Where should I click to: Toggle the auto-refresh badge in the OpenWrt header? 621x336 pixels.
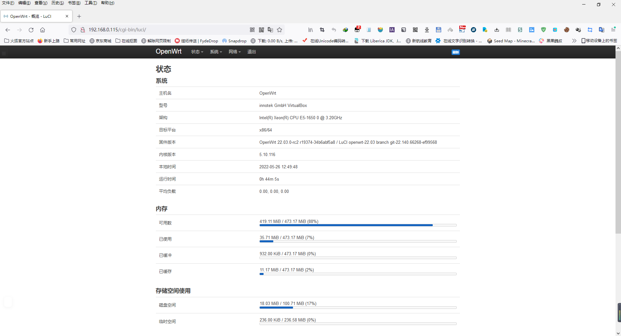tap(455, 52)
